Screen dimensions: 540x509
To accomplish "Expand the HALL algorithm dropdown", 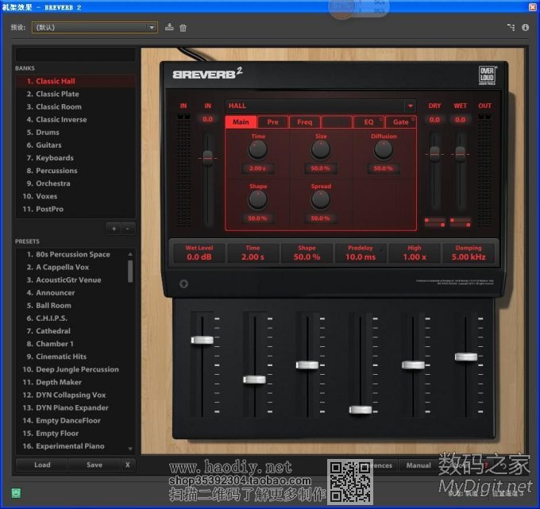I will pos(410,106).
